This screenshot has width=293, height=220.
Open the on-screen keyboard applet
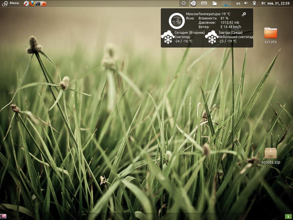pos(204,3)
